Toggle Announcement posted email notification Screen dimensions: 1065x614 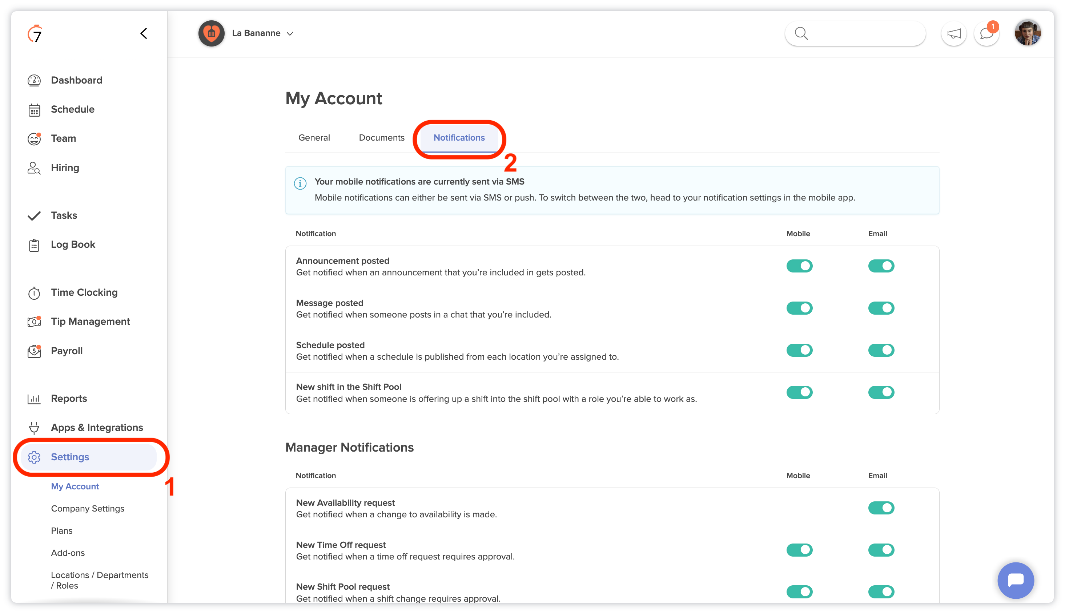click(881, 266)
